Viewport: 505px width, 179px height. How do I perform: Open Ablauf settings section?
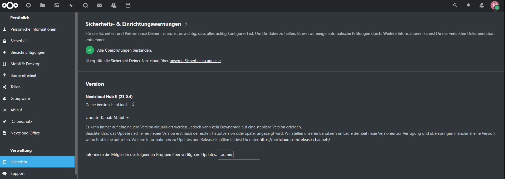pyautogui.click(x=37, y=110)
